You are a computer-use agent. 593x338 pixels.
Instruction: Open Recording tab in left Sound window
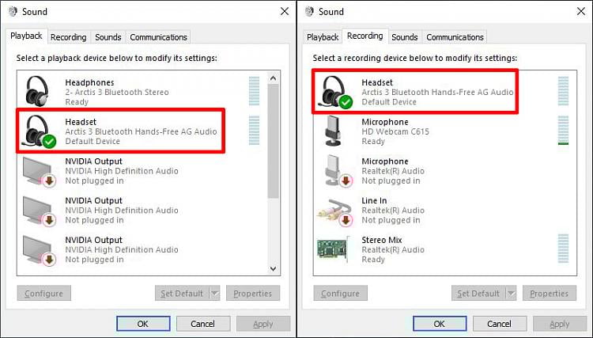pos(69,37)
